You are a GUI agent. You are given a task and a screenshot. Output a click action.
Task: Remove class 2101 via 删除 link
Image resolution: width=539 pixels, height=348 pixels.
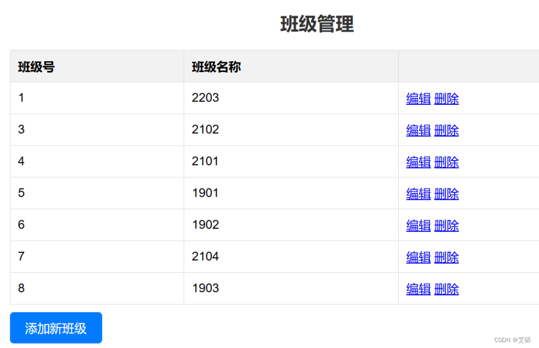pos(447,162)
